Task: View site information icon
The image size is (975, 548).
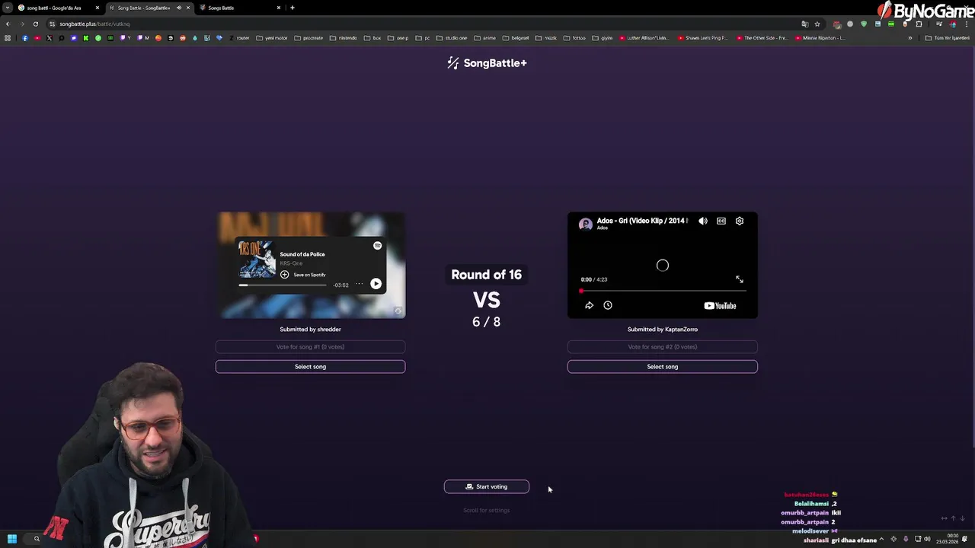Action: point(52,24)
